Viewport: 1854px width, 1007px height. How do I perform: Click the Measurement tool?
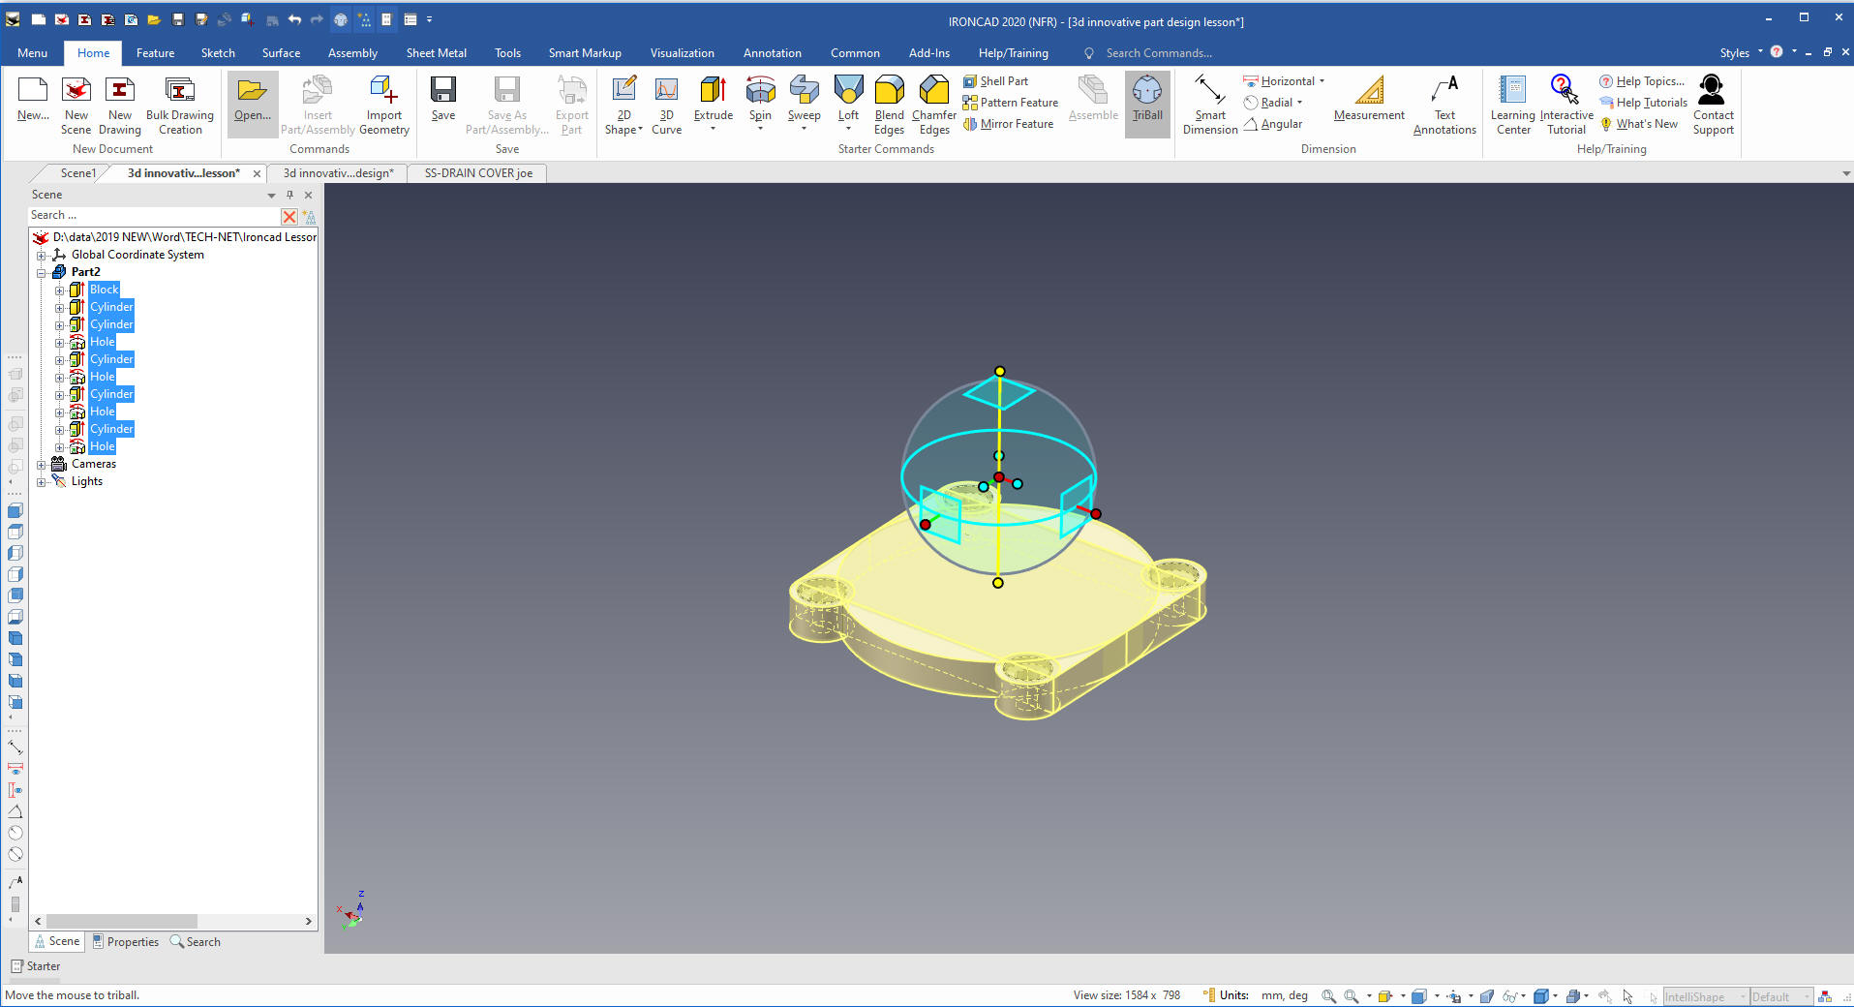[1368, 100]
